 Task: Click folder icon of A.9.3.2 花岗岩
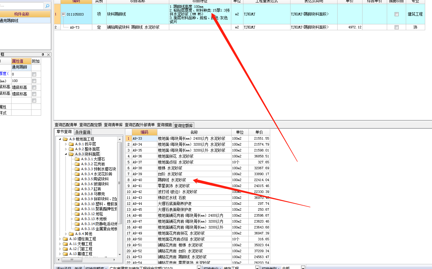pos(77,164)
